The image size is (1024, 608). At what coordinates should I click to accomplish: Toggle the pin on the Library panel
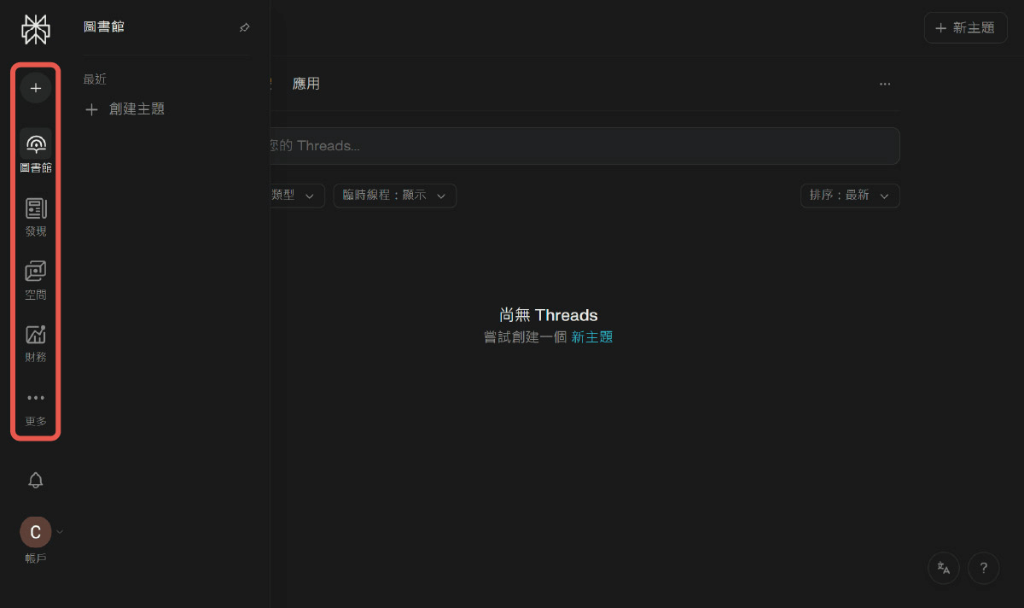point(244,26)
